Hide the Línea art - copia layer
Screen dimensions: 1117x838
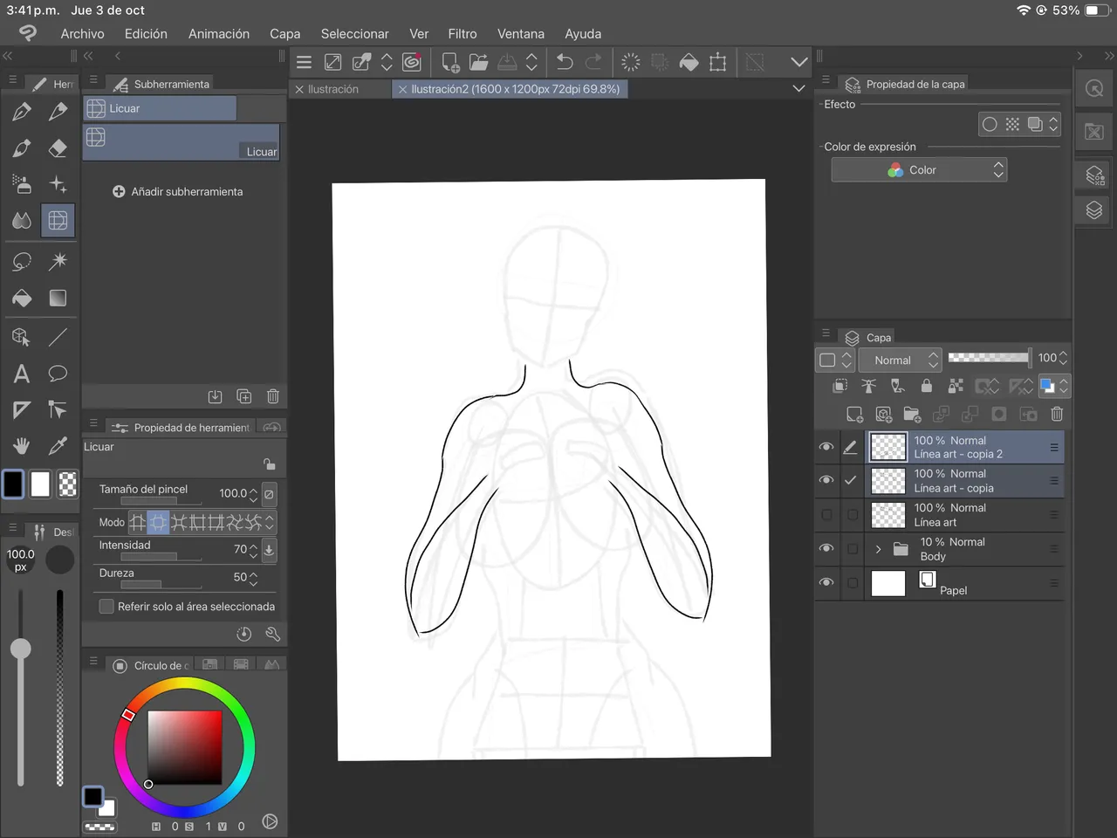point(826,480)
